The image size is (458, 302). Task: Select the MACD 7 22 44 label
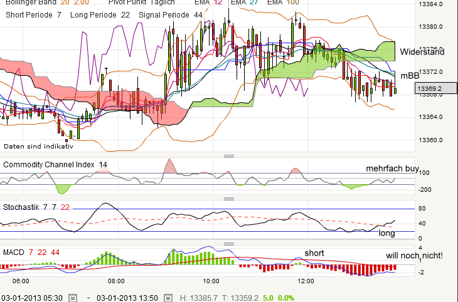31,252
